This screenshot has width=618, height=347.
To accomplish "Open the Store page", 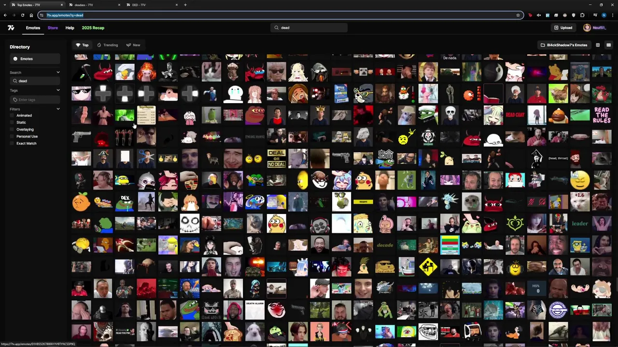I will (53, 28).
